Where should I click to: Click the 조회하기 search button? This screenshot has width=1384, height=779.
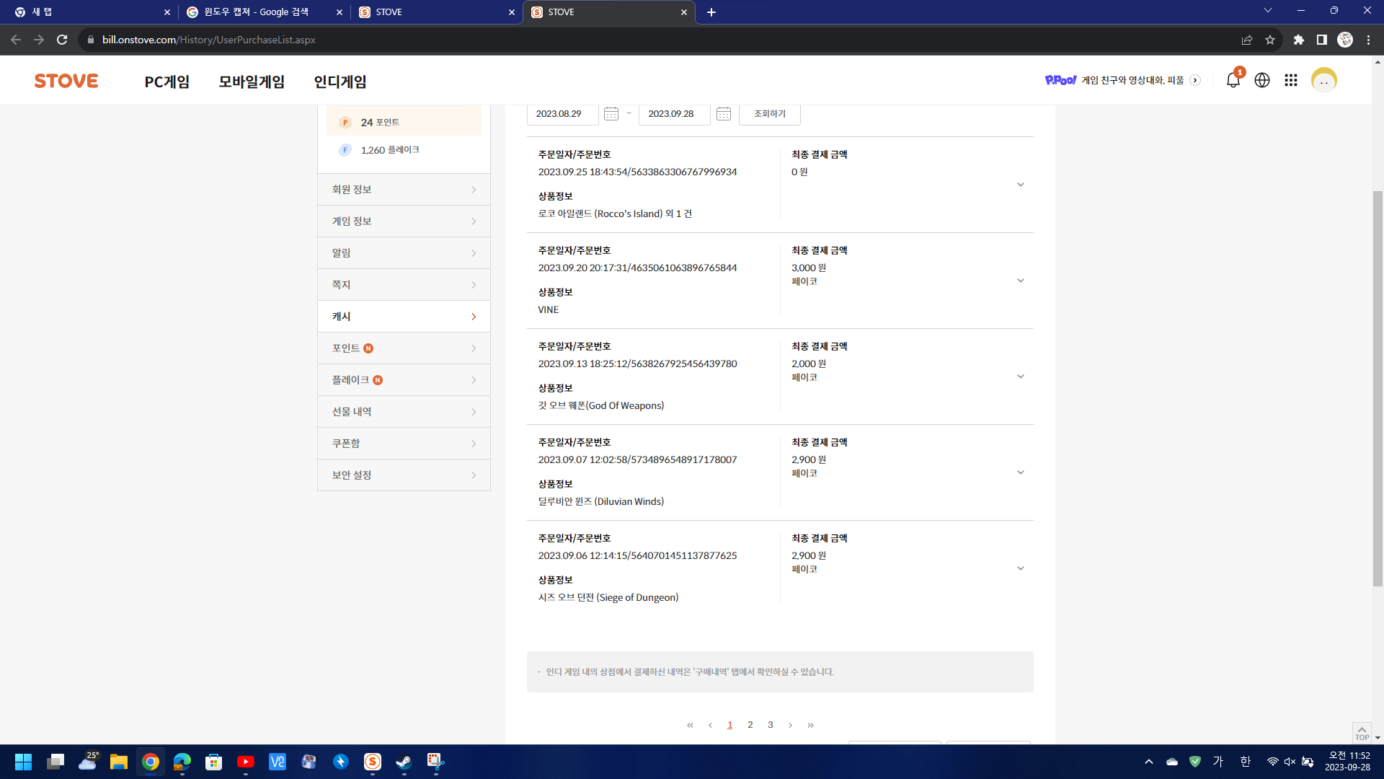[x=770, y=114]
